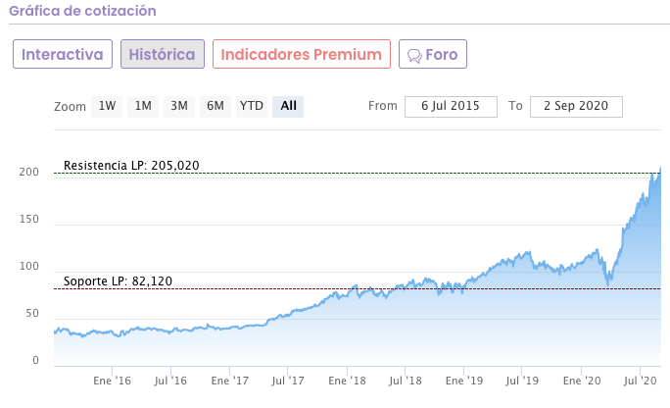
Task: Select YTD zoom range
Action: (x=252, y=106)
